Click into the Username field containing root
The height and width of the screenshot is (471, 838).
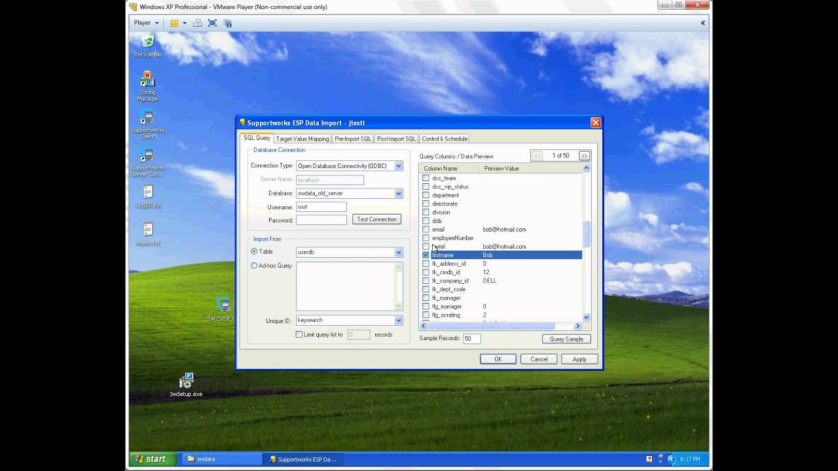coord(321,207)
